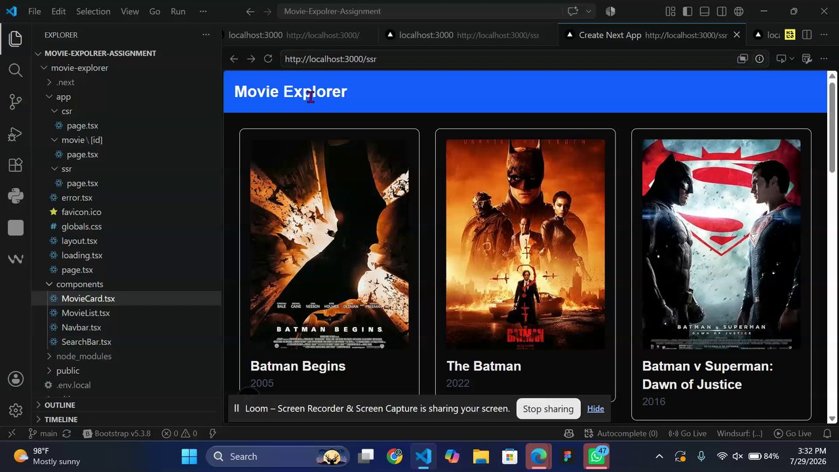Open Explorer Views and More Actions menu
This screenshot has width=839, height=472.
206,35
